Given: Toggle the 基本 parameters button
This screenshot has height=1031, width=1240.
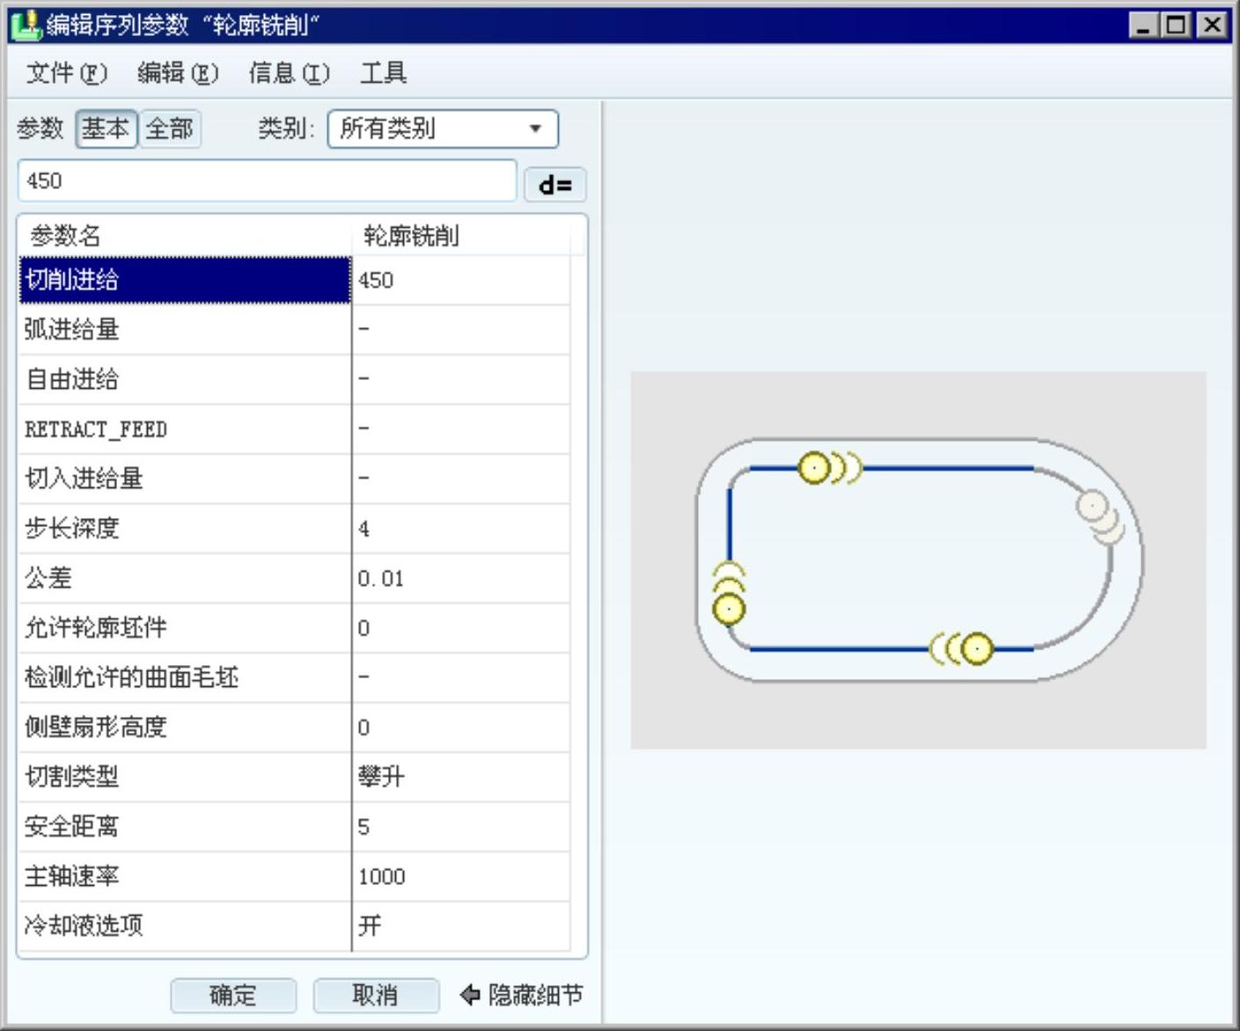Looking at the screenshot, I should (x=106, y=129).
